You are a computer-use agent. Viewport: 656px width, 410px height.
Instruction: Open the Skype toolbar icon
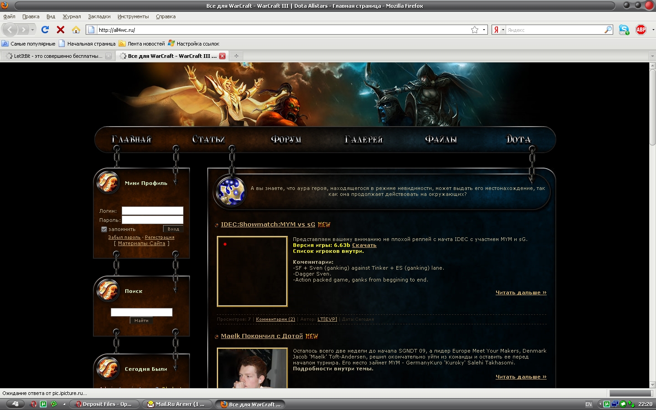pyautogui.click(x=624, y=30)
